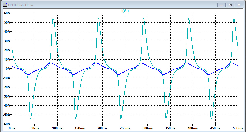Click the LTspice waveform icon in title bar
Viewport: 246px width, 132px height.
point(5,5)
